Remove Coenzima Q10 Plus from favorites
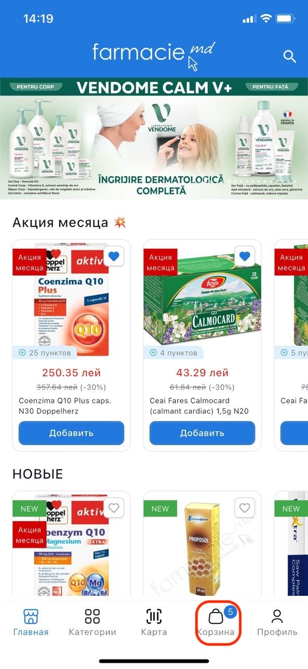Image resolution: width=308 pixels, height=669 pixels. point(114,256)
